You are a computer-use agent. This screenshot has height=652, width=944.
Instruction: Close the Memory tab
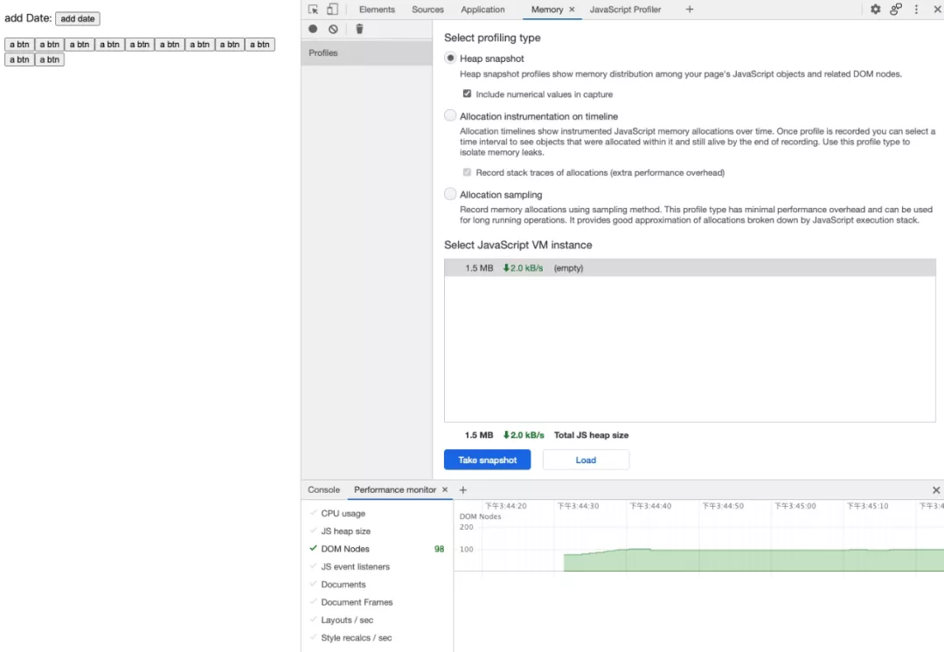pyautogui.click(x=572, y=10)
